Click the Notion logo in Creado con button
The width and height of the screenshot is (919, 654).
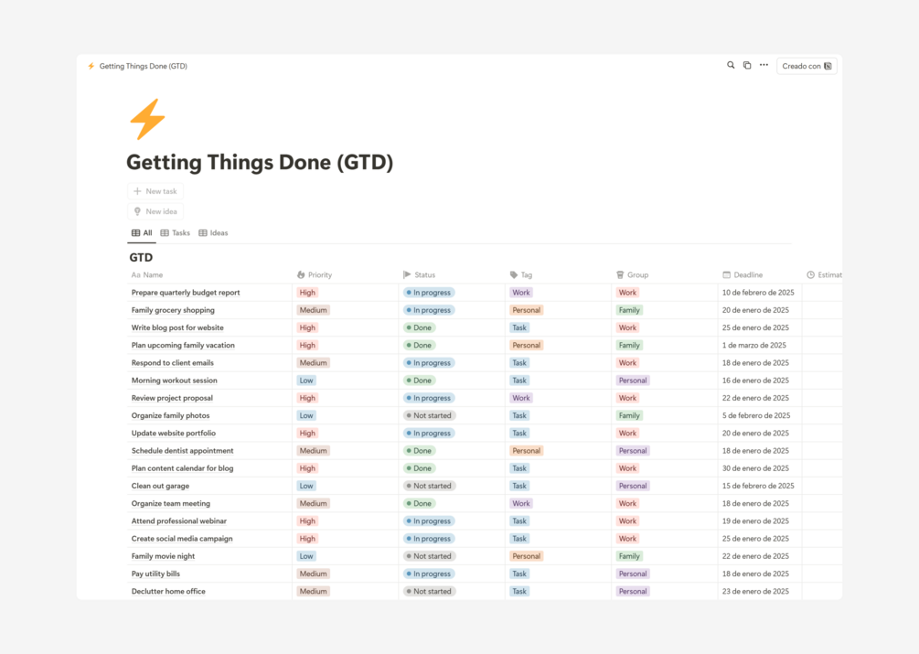tap(828, 66)
